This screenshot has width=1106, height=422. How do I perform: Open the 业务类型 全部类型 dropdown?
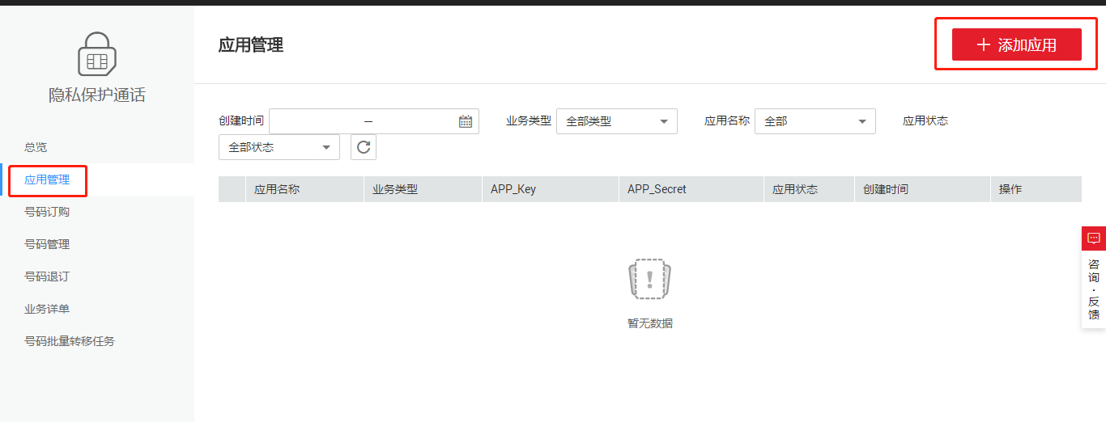[x=617, y=121]
